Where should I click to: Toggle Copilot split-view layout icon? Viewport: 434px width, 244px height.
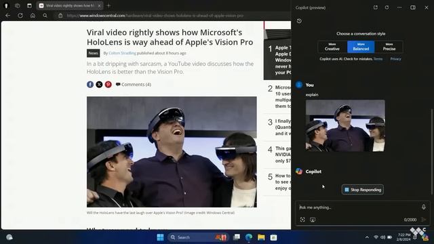click(x=413, y=7)
